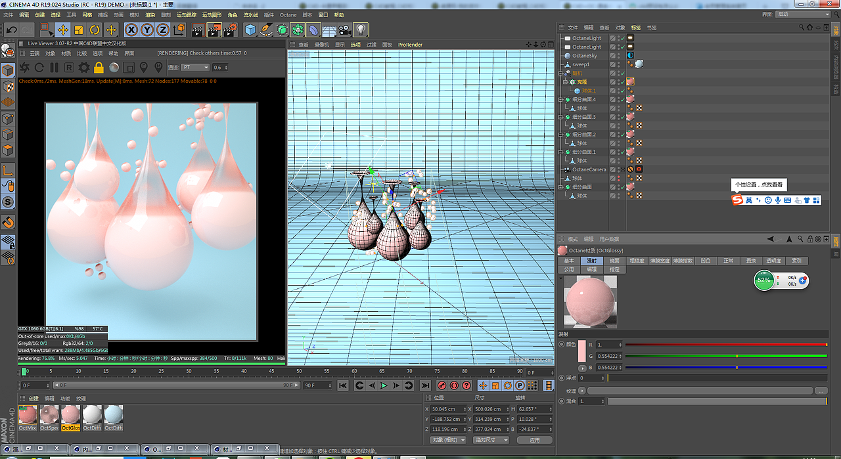The height and width of the screenshot is (459, 841).
Task: Toggle clay mode sphere in Live Viewer
Action: click(x=114, y=67)
